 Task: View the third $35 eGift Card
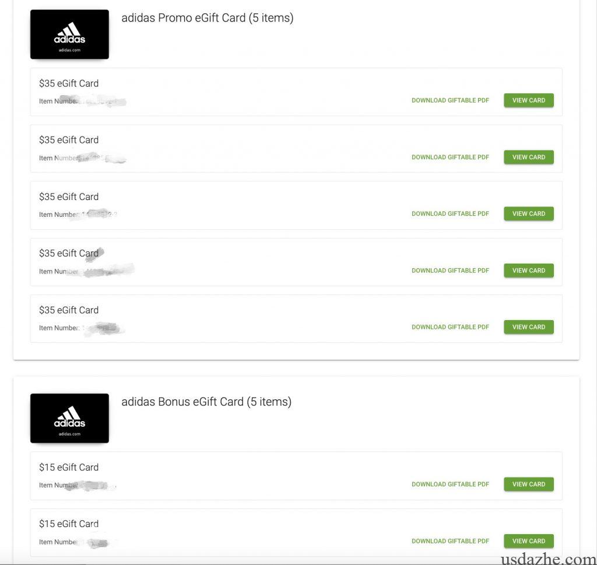click(x=528, y=213)
